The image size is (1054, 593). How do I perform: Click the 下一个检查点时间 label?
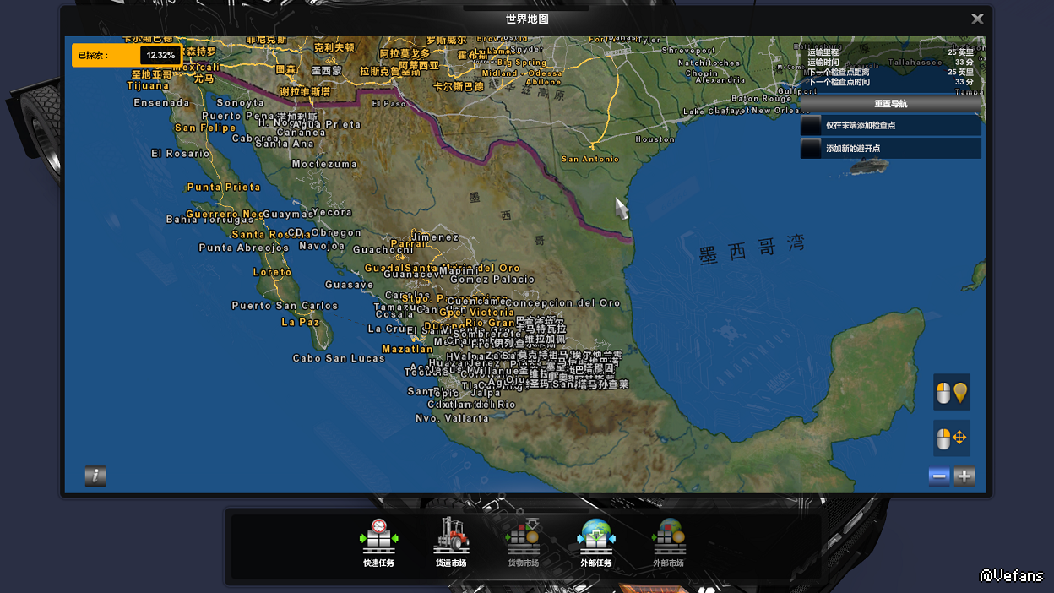coord(839,83)
